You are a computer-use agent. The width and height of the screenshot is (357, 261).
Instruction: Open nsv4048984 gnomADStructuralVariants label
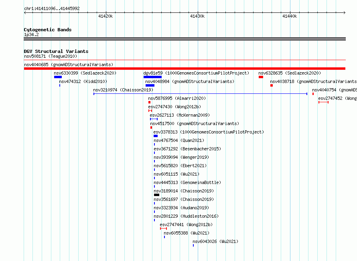pyautogui.click(x=190, y=81)
